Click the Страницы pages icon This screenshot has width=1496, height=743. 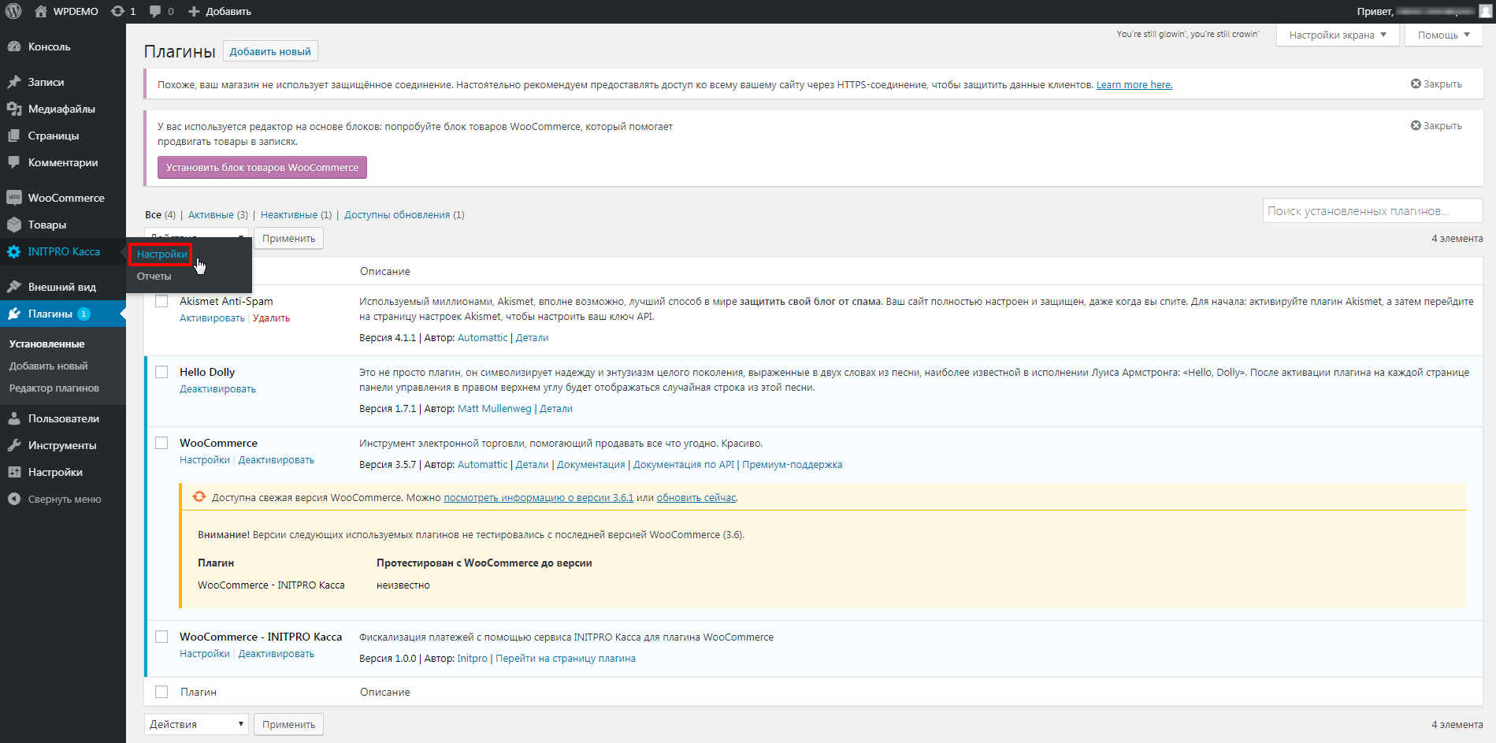[14, 136]
